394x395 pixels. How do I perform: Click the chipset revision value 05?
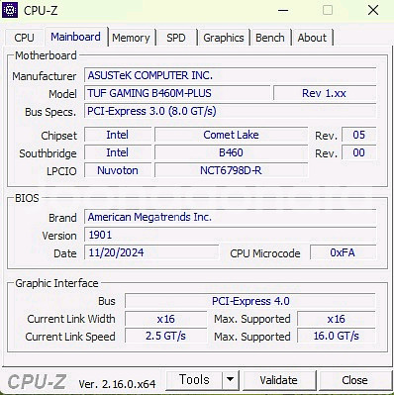click(x=358, y=135)
